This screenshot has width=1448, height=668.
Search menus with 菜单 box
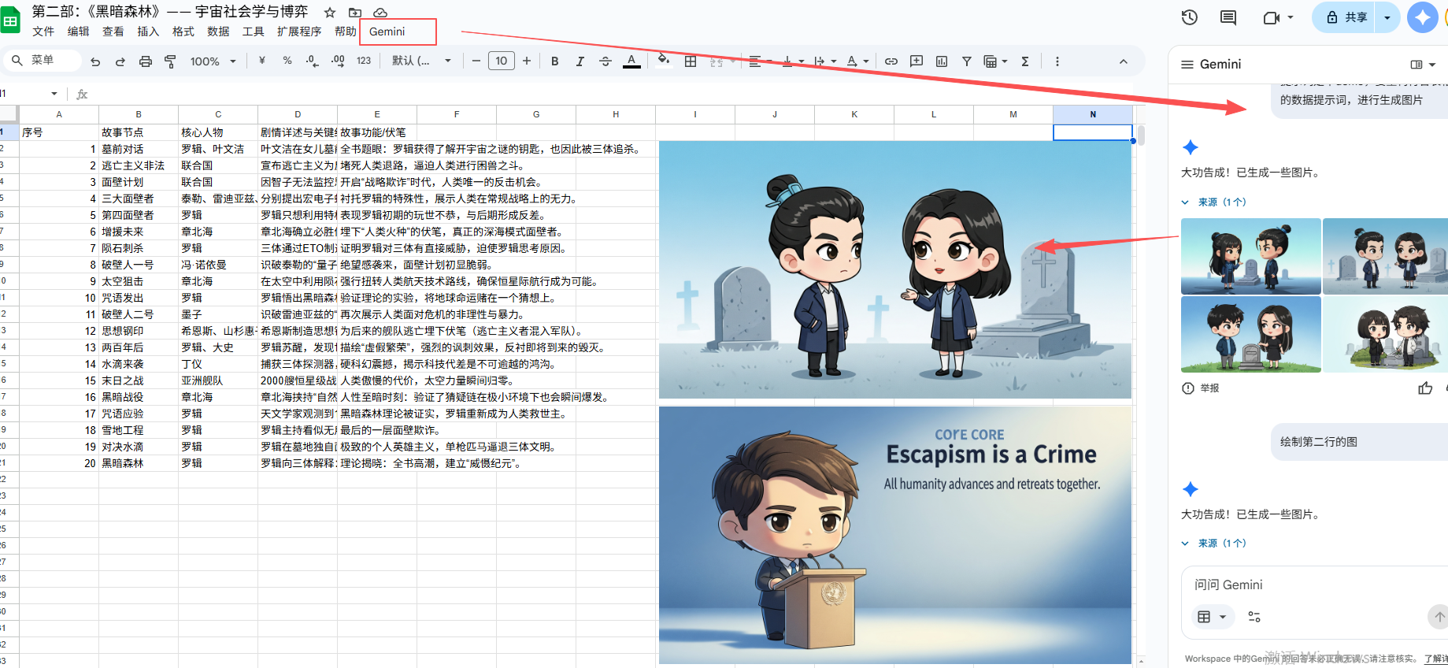43,60
